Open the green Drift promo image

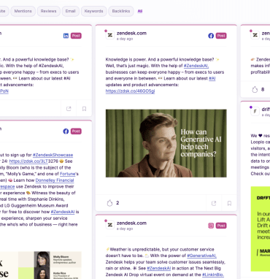[x=261, y=229]
